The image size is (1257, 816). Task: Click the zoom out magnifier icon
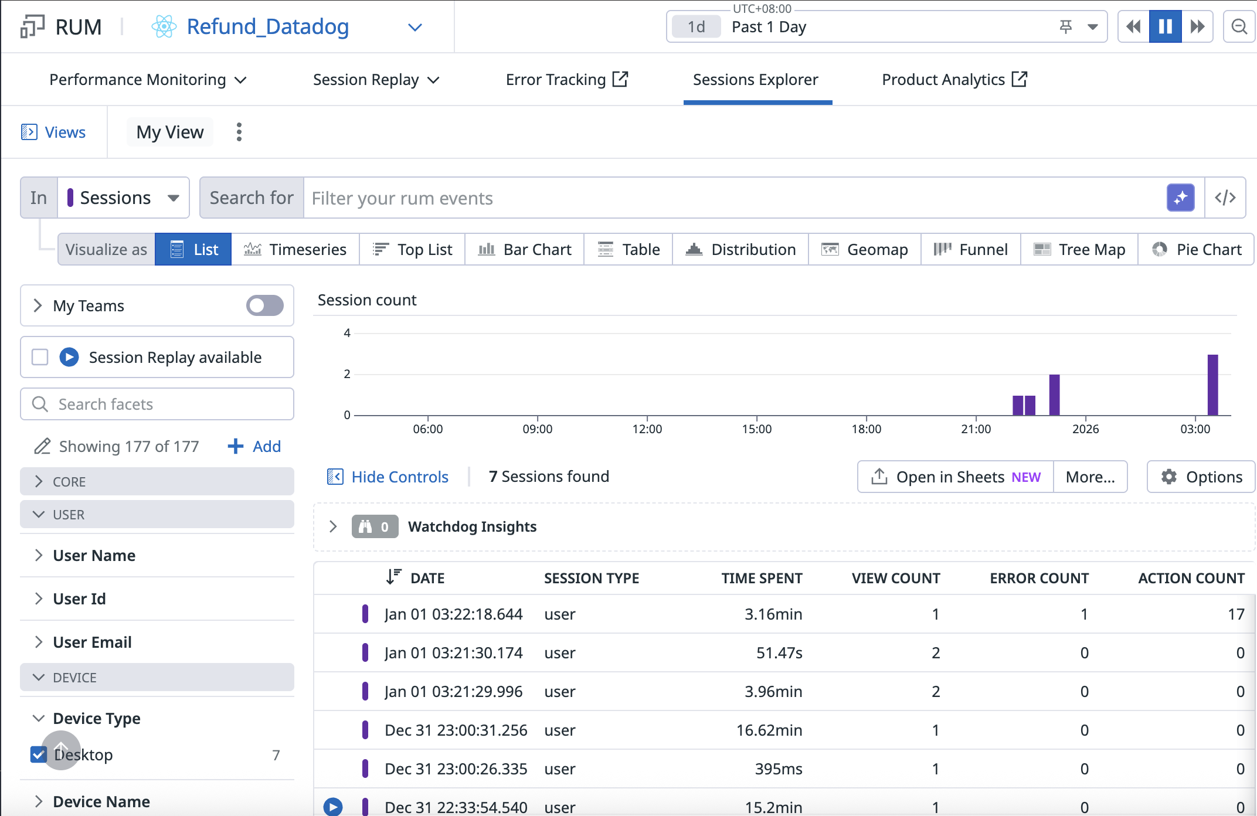pos(1239,26)
